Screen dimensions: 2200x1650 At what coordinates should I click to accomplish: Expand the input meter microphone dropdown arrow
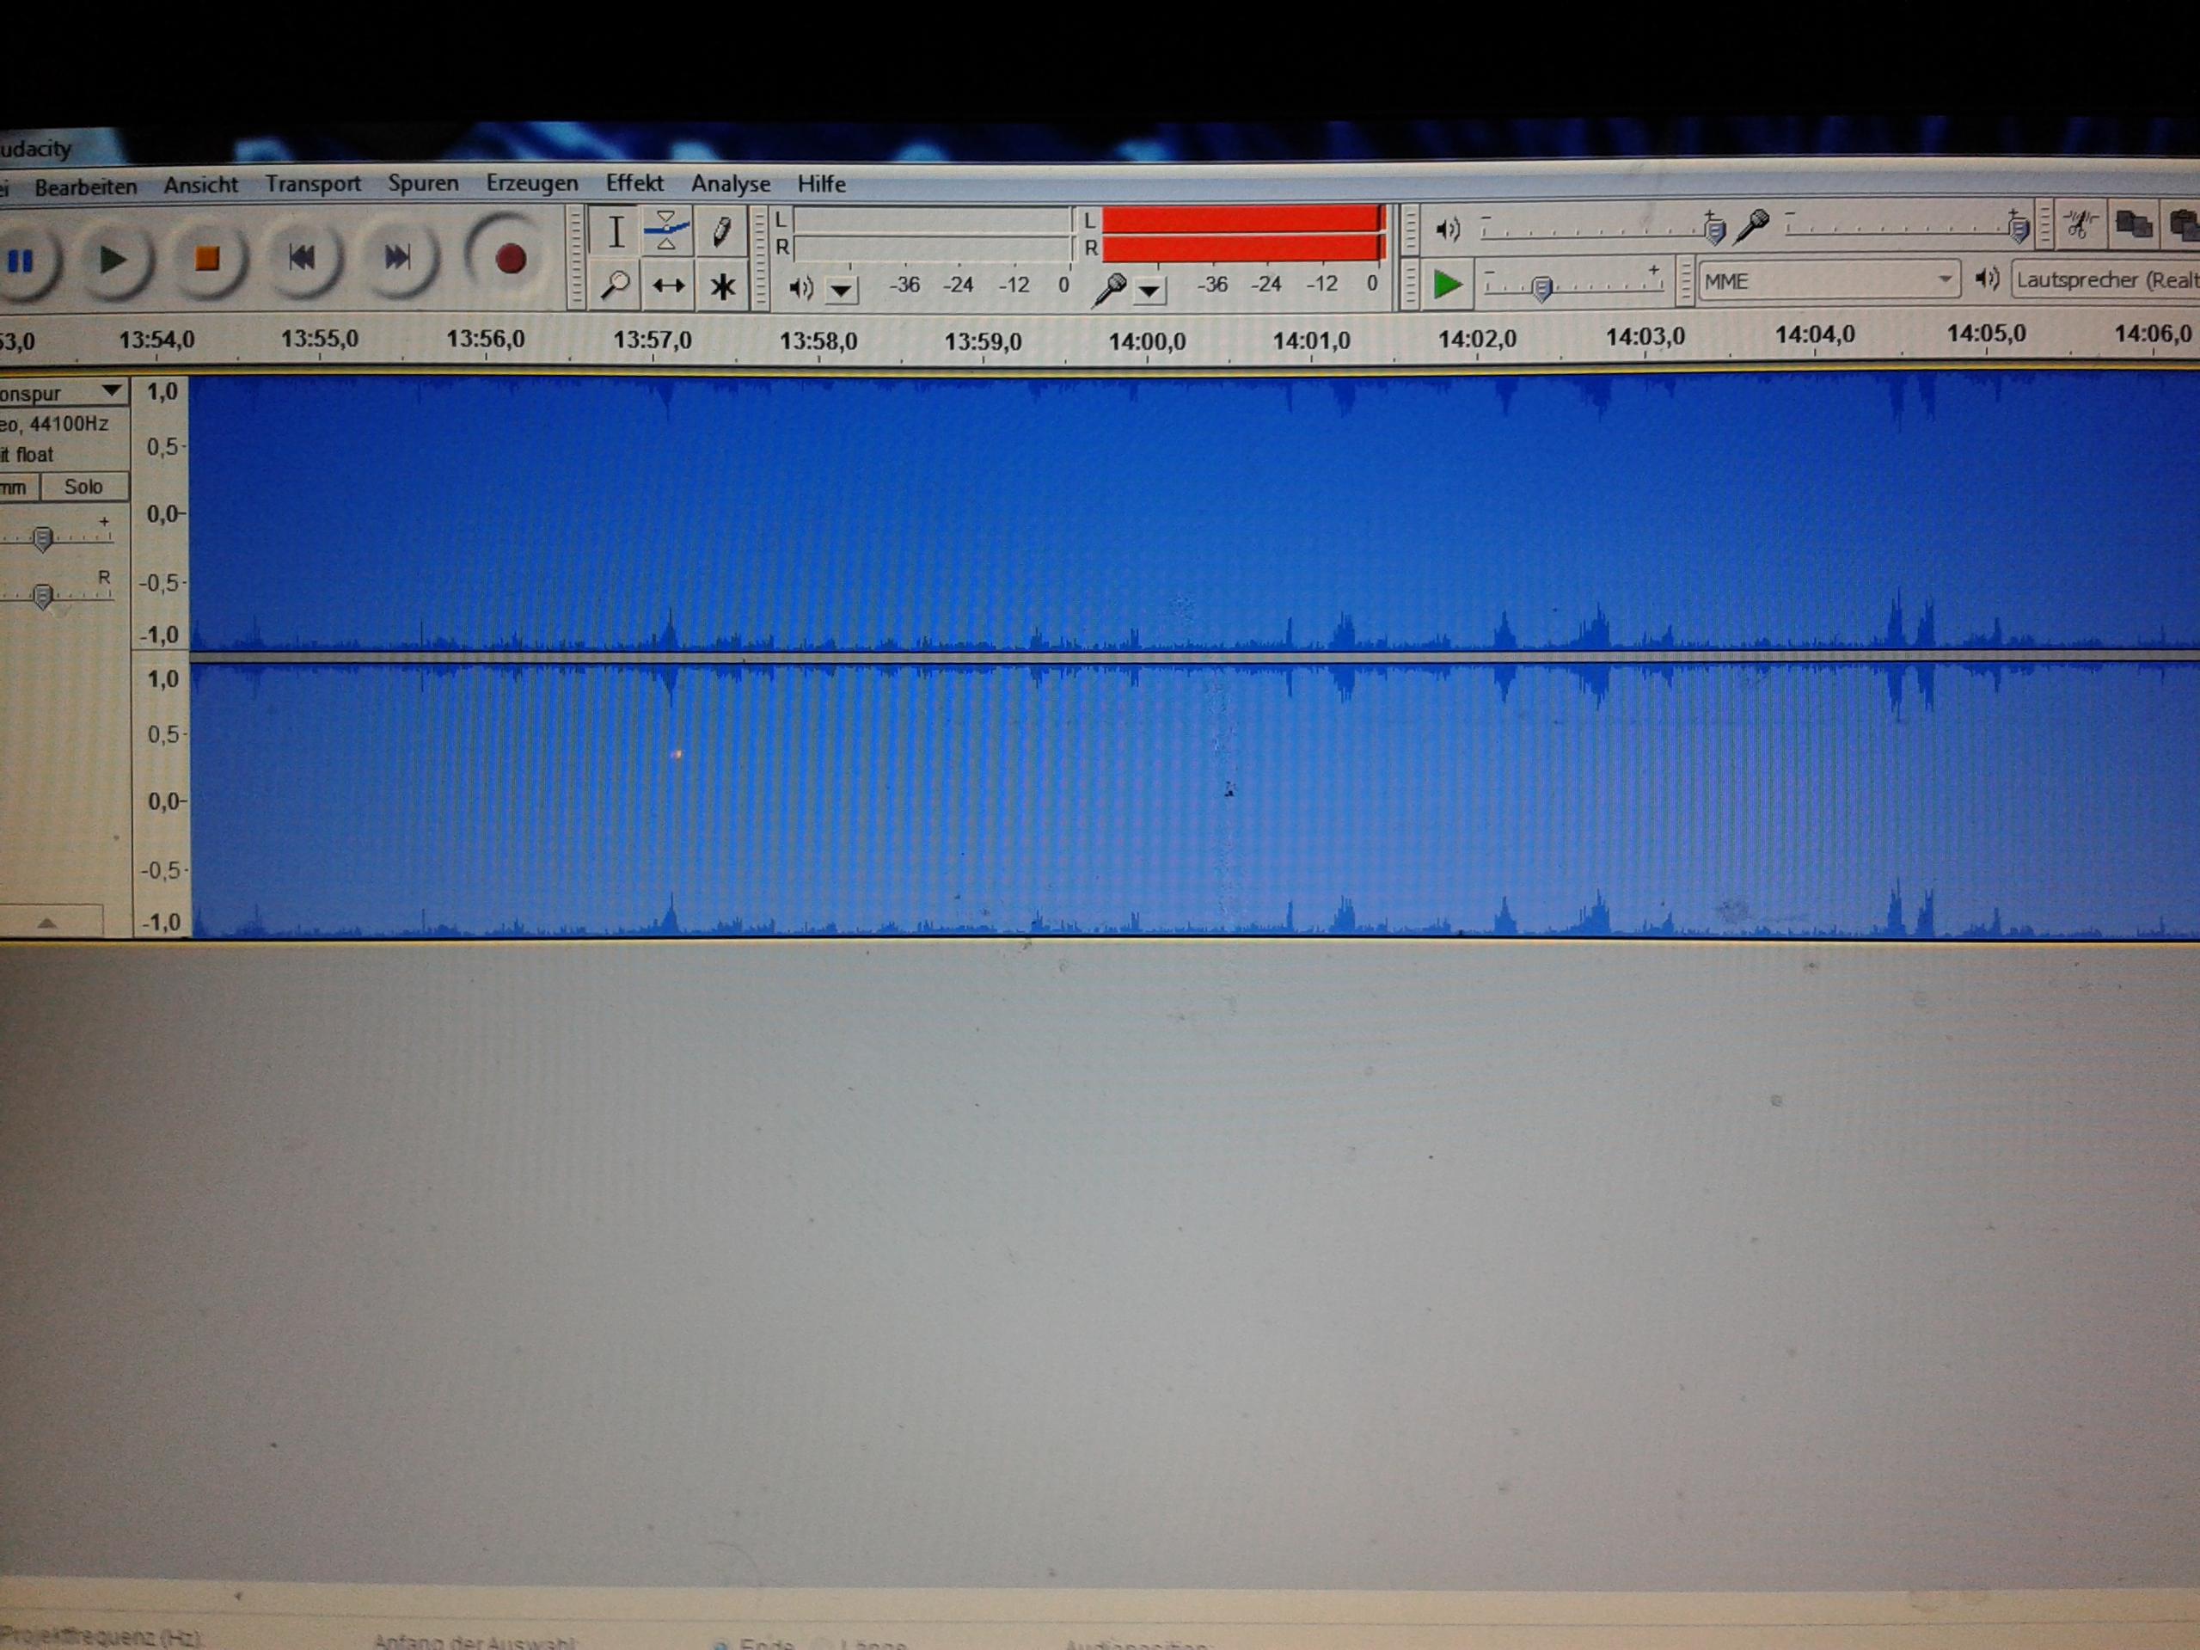pos(1149,291)
